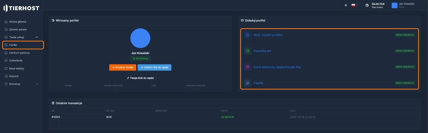Image resolution: width=428 pixels, height=133 pixels.
Task: Click the NAZWA PUBLICZNA column header
Action: coord(114,85)
